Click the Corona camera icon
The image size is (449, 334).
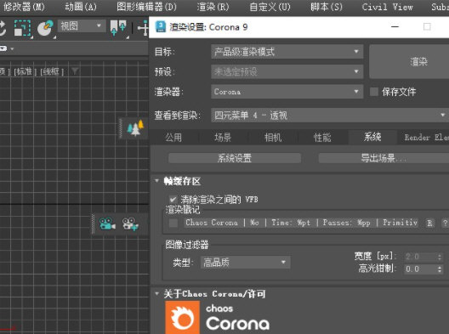107,224
